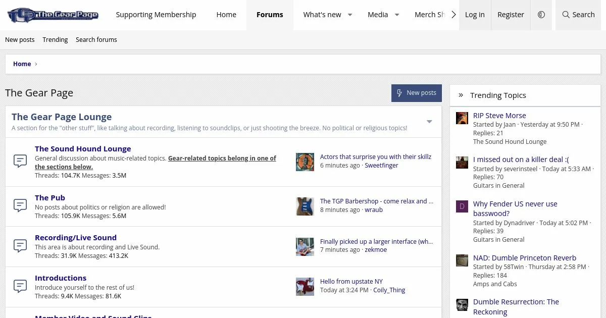Click avatar beside Dumble Resurrection topic

tap(462, 304)
